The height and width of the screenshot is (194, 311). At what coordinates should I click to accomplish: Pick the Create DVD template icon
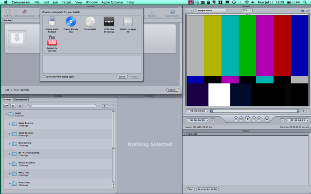90,21
